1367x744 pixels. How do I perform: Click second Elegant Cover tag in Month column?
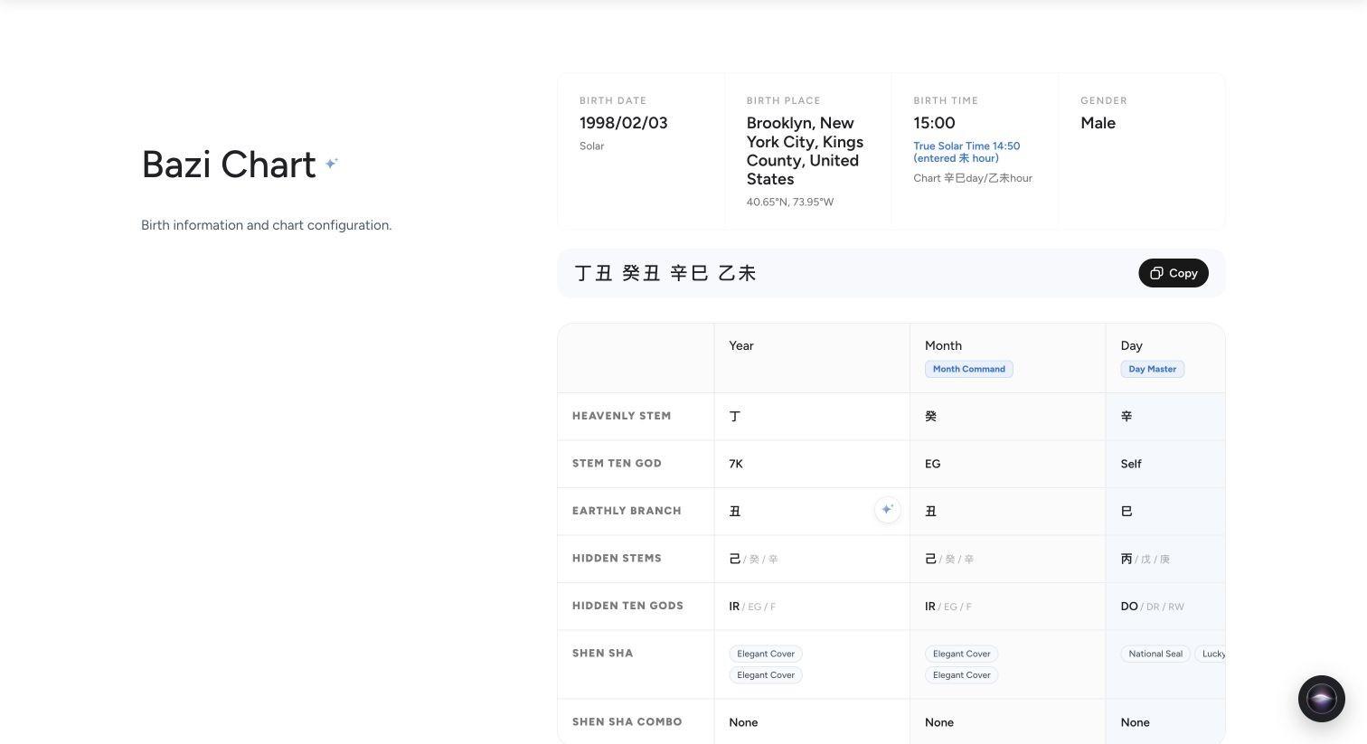click(x=961, y=675)
